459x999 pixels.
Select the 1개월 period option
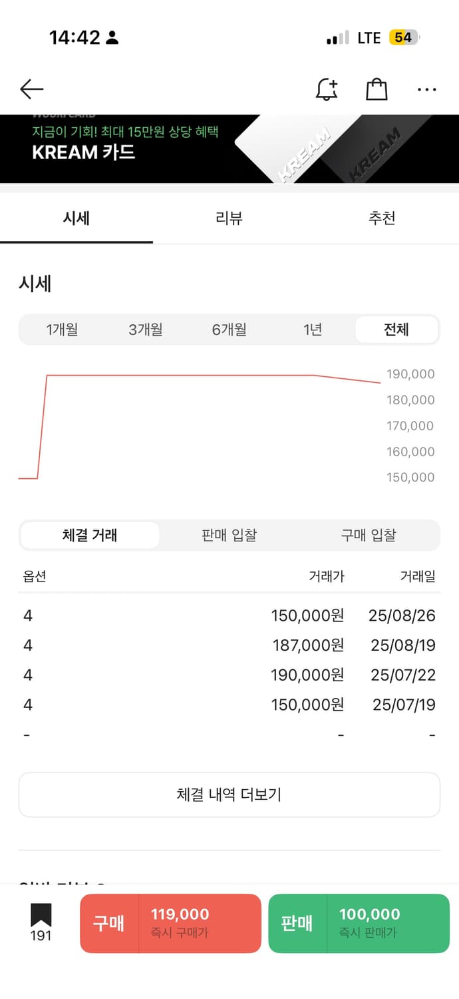click(x=62, y=330)
